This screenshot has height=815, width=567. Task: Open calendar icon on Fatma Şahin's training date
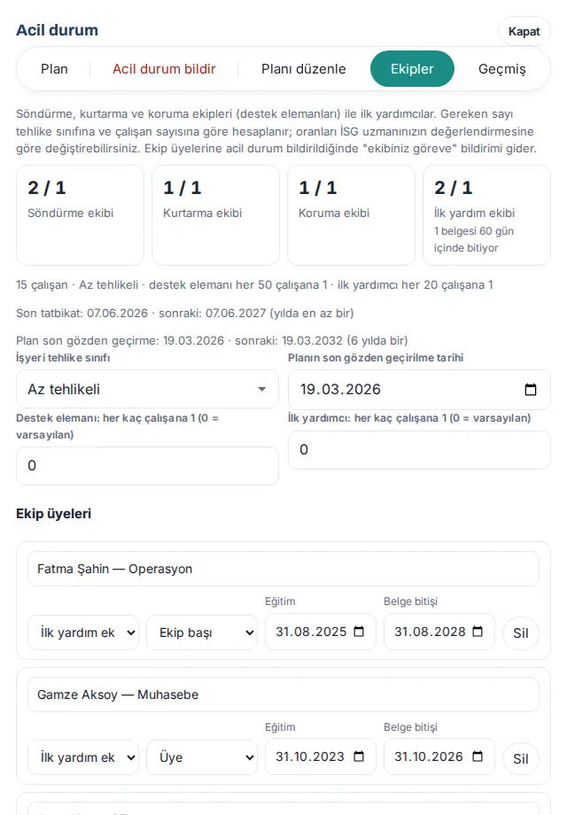click(x=359, y=632)
